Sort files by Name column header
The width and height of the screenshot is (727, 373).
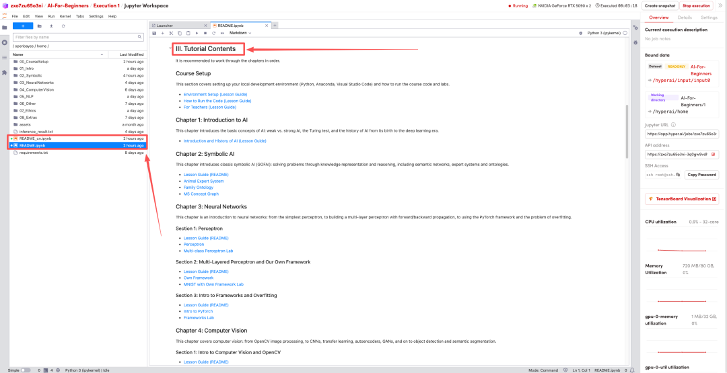[58, 54]
